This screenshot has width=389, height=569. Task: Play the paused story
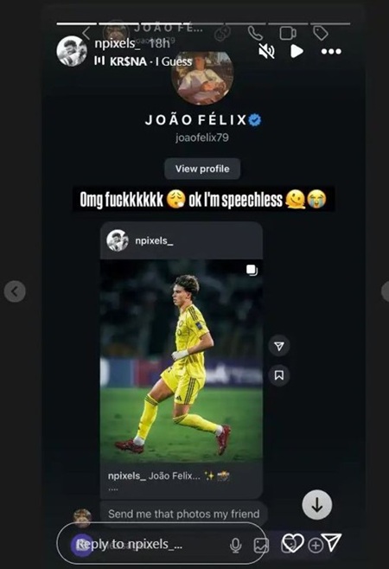pyautogui.click(x=297, y=51)
